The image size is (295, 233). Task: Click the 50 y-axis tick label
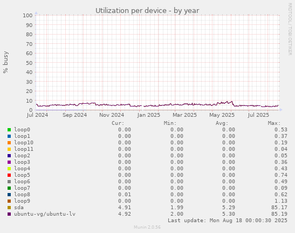[29, 63]
